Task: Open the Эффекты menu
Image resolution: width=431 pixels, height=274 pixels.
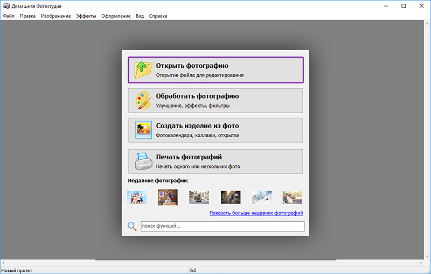Action: pyautogui.click(x=86, y=16)
